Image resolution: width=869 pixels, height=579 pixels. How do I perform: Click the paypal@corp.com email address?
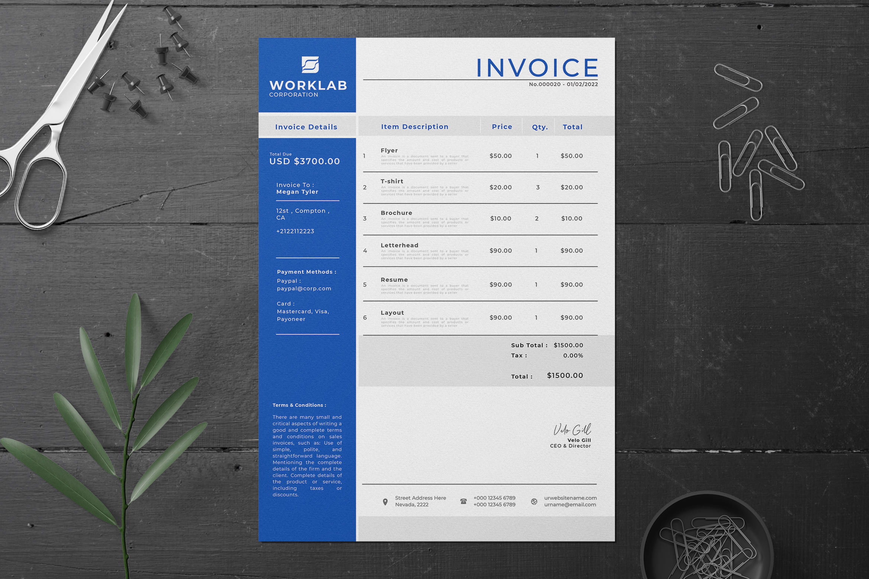tap(304, 288)
